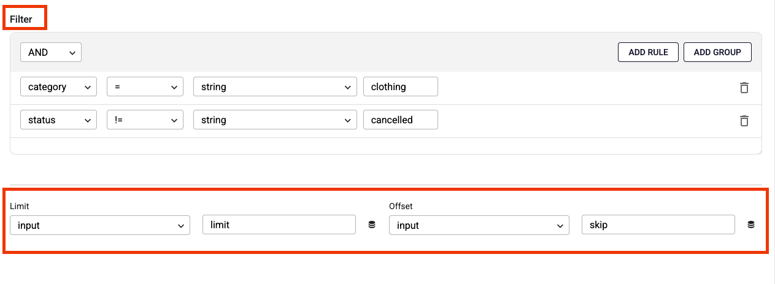Delete the status filter rule
Image resolution: width=775 pixels, height=284 pixels.
[744, 121]
